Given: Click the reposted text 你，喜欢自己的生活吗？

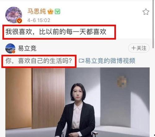Looking at the screenshot, I should tap(39, 61).
